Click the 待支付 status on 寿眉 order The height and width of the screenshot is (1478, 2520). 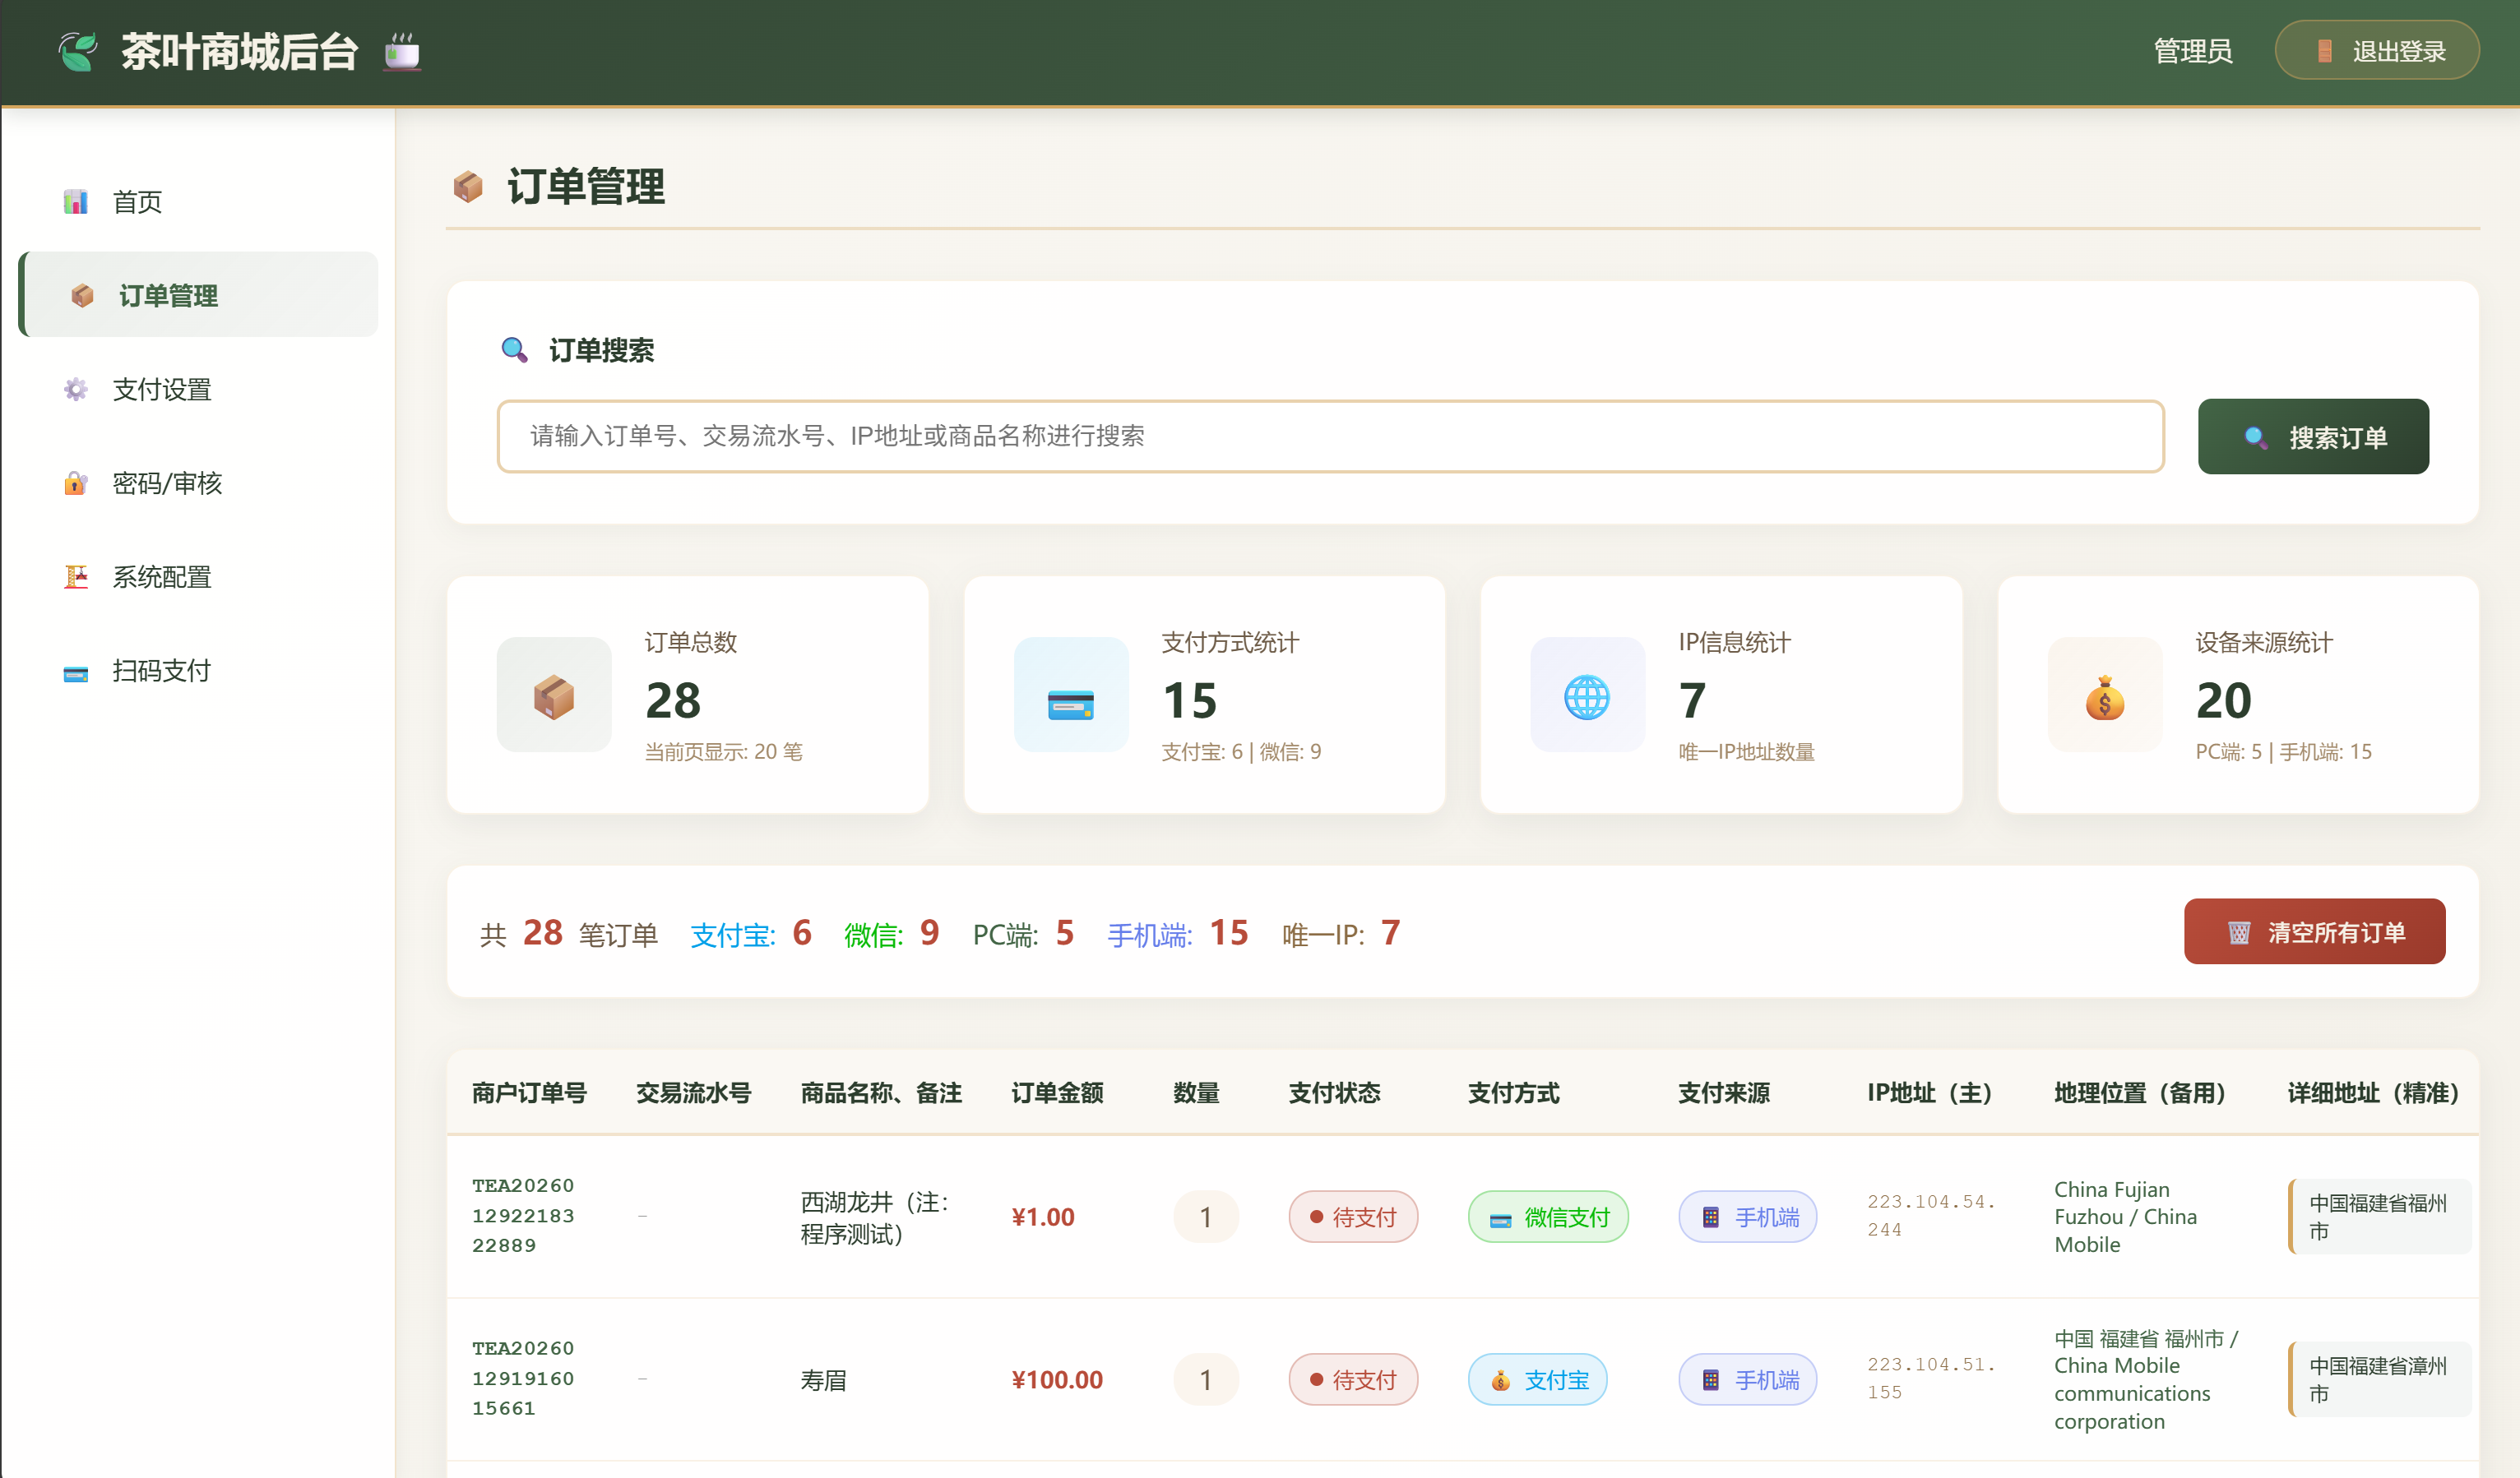[1353, 1380]
